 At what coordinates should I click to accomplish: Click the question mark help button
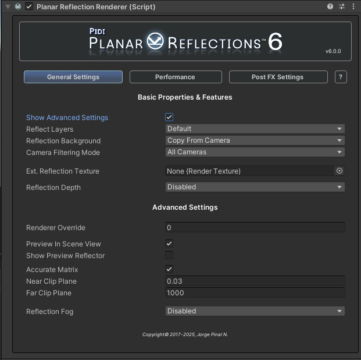click(341, 77)
